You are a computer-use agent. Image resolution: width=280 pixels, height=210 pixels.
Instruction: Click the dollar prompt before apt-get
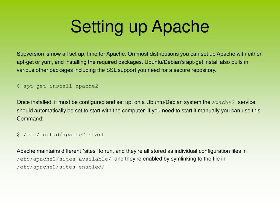(18, 86)
